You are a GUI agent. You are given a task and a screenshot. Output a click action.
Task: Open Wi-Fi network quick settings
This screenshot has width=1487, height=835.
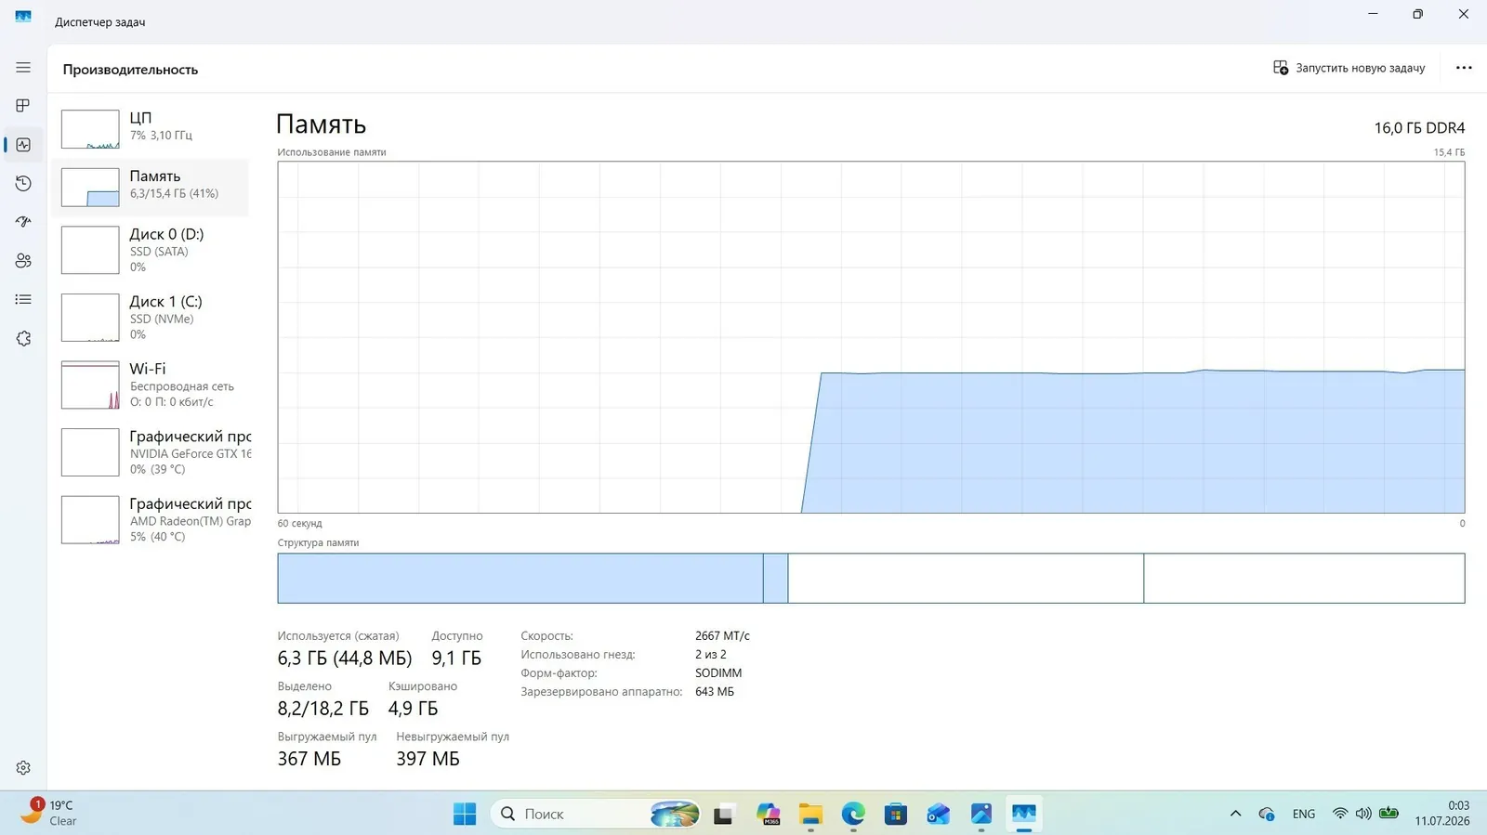[x=1340, y=815]
